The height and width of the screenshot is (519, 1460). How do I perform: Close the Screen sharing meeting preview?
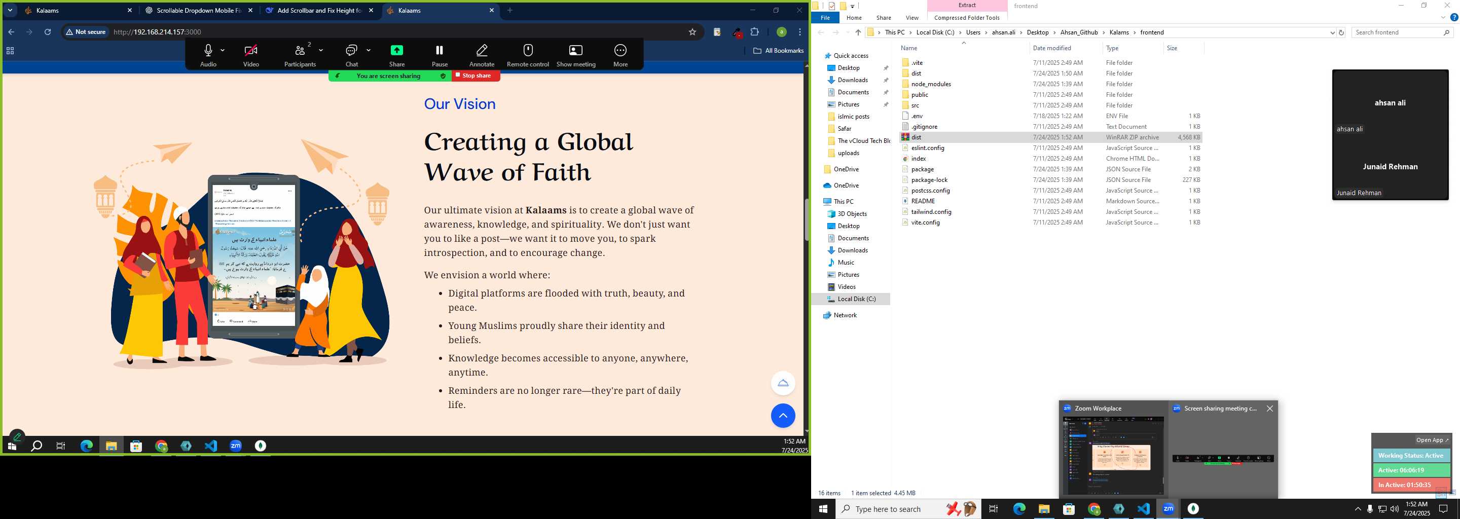[1269, 408]
